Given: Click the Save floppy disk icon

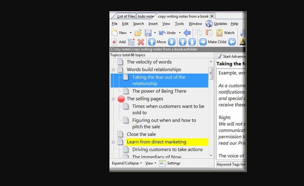Looking at the screenshot, I should (148, 33).
